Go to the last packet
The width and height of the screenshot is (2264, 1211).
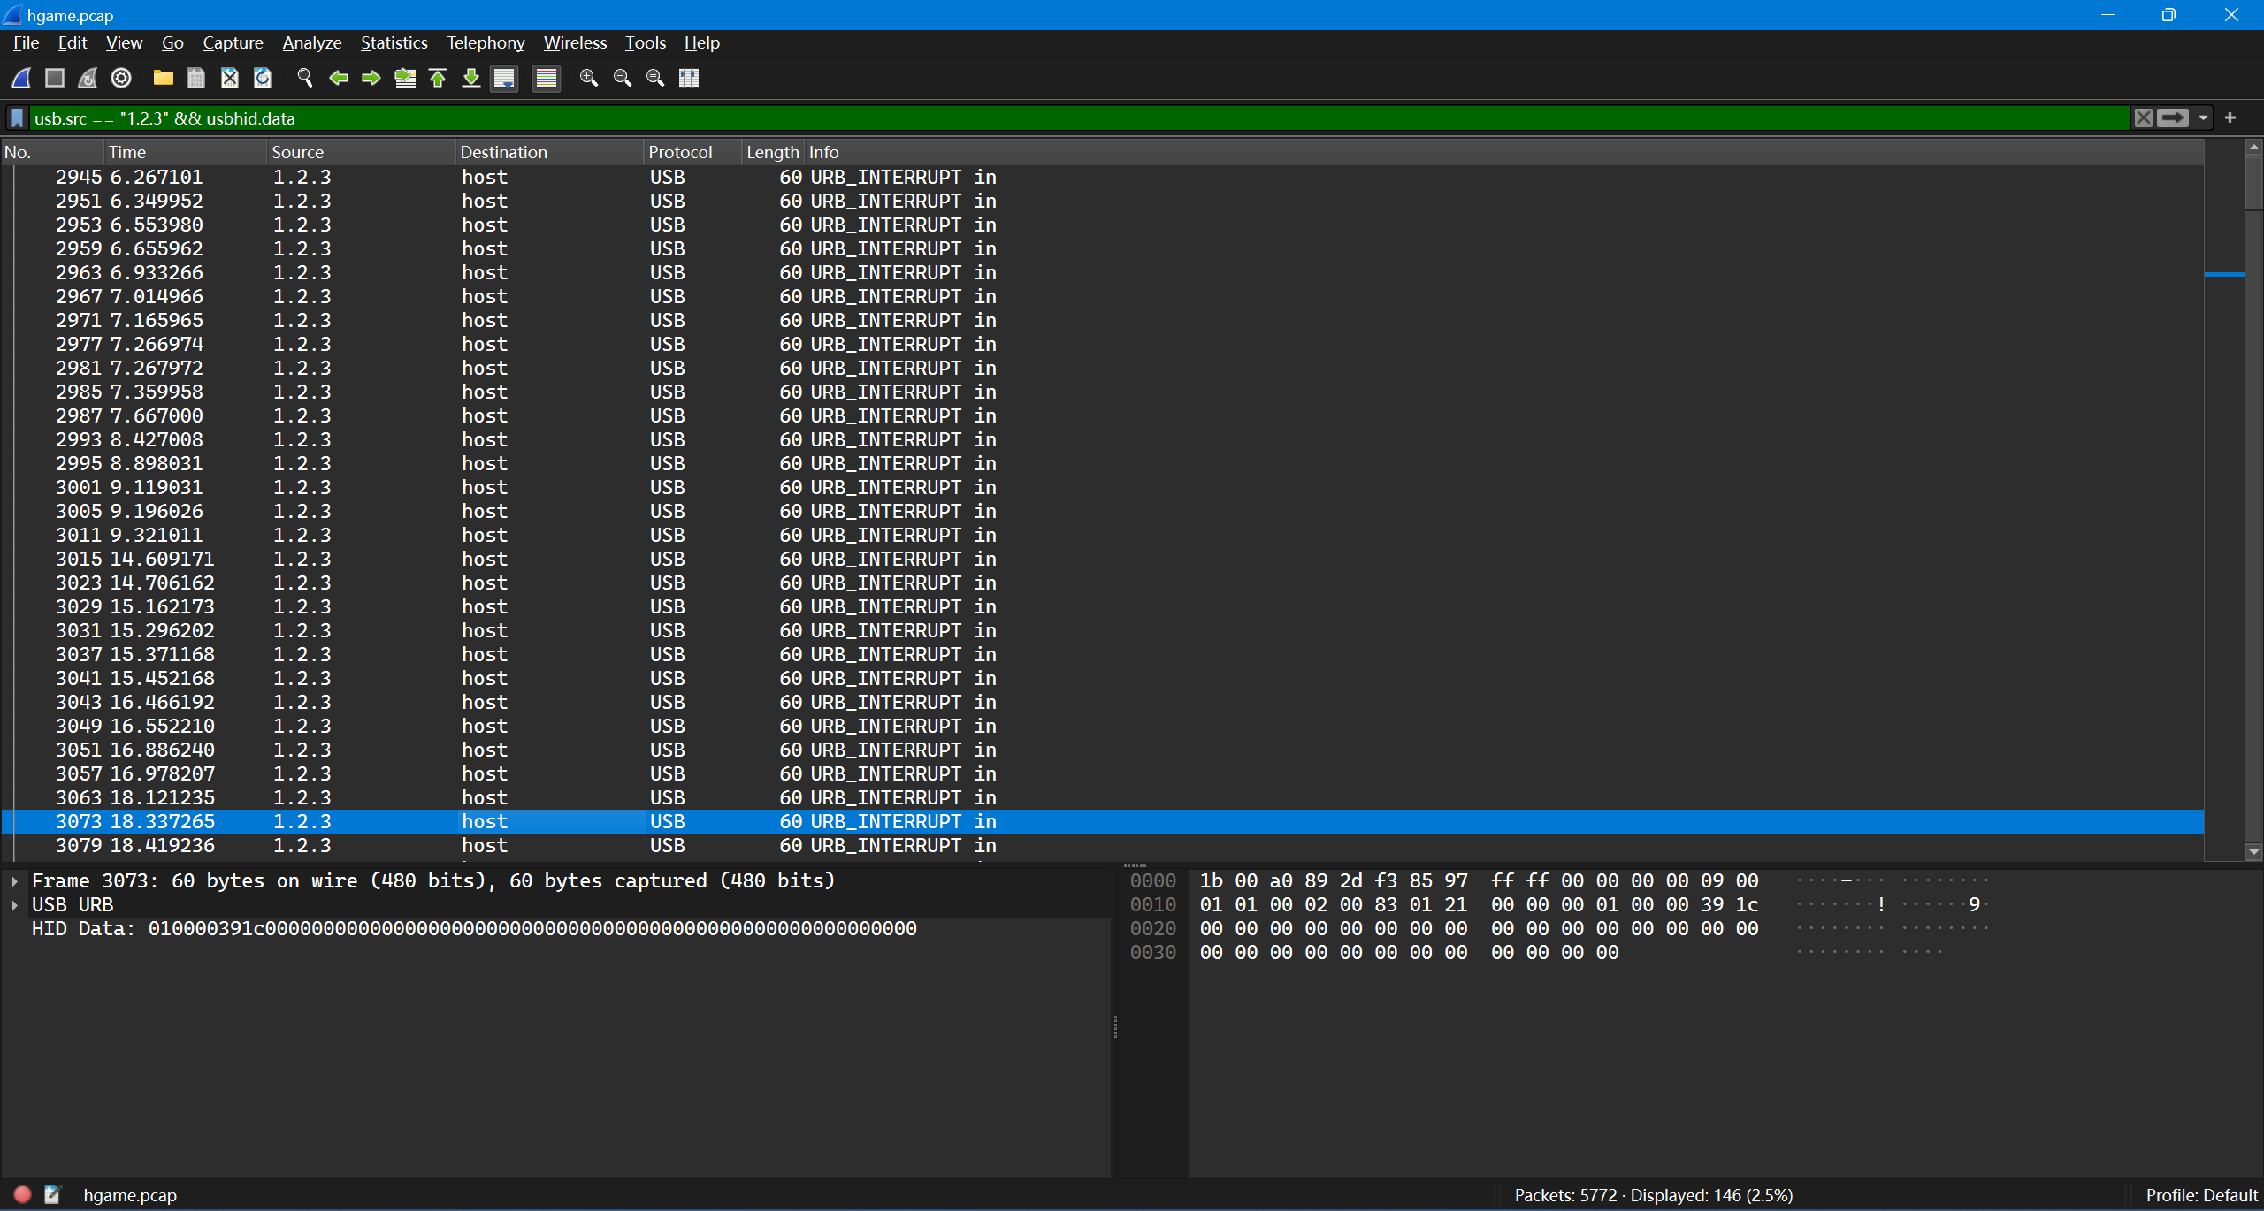[471, 78]
